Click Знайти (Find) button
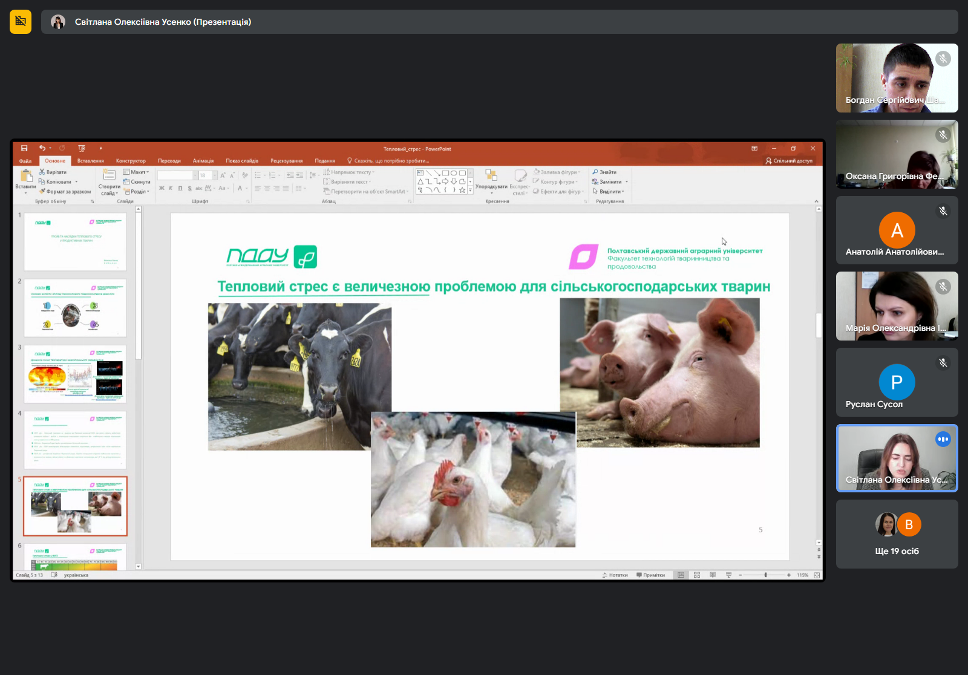 [604, 172]
